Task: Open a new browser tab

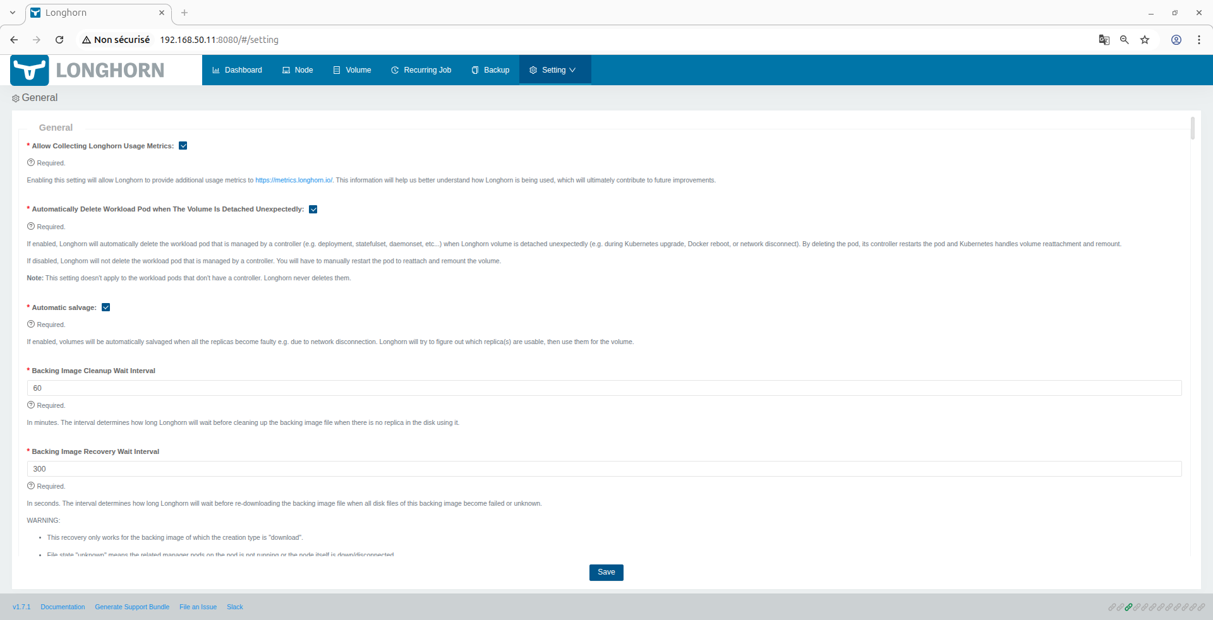Action: pyautogui.click(x=184, y=13)
